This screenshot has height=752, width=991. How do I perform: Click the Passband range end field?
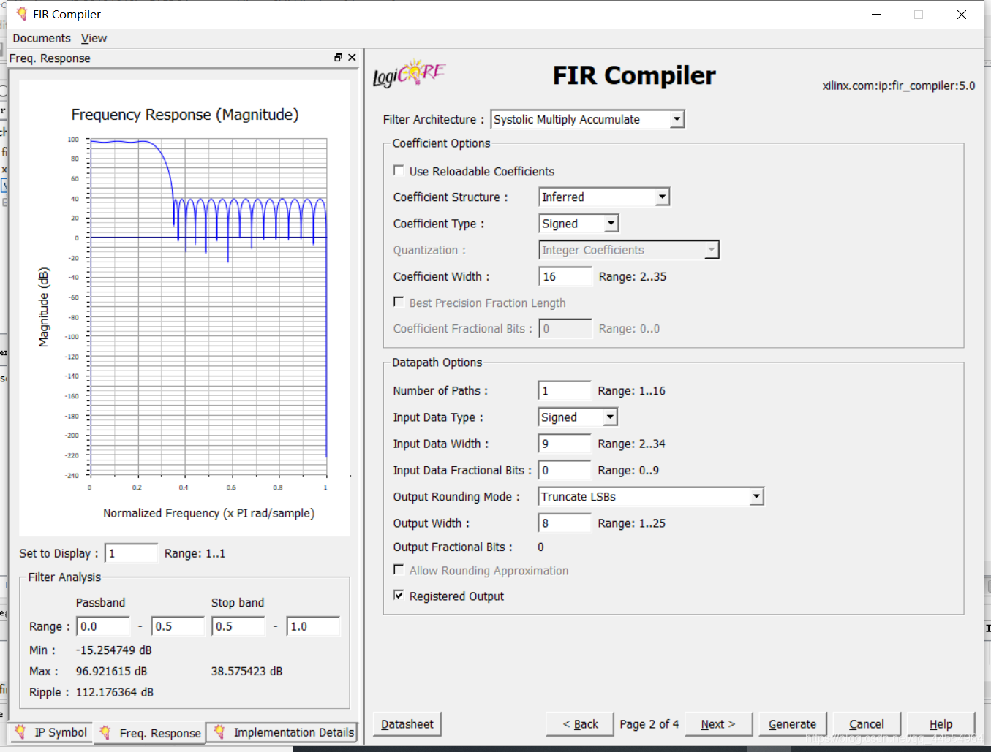[178, 626]
